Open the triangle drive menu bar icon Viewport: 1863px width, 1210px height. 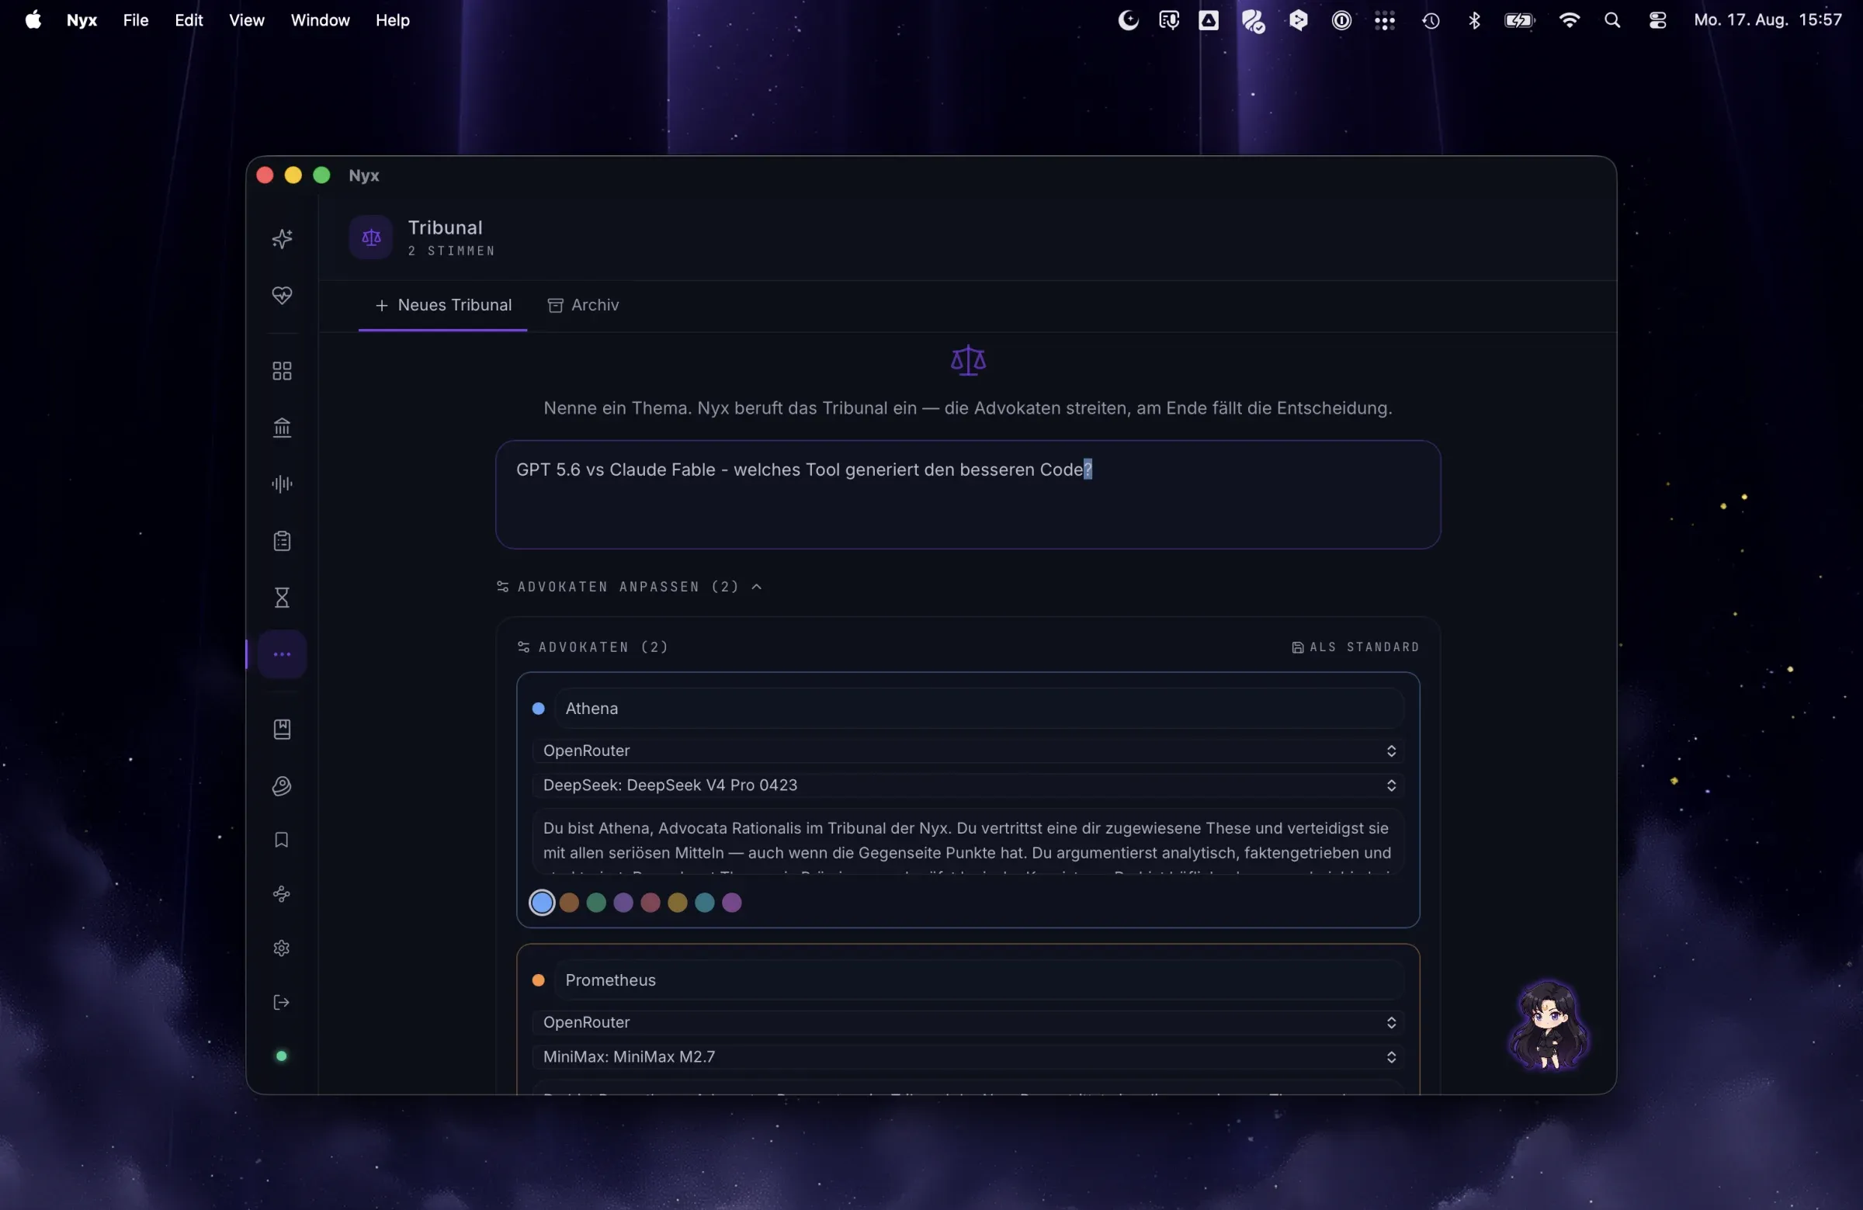pyautogui.click(x=1209, y=20)
